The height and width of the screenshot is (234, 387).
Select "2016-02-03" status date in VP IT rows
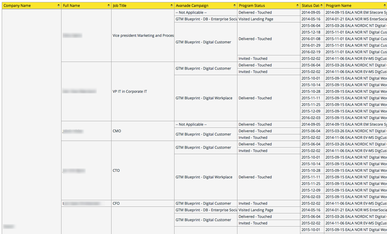pyautogui.click(x=312, y=118)
